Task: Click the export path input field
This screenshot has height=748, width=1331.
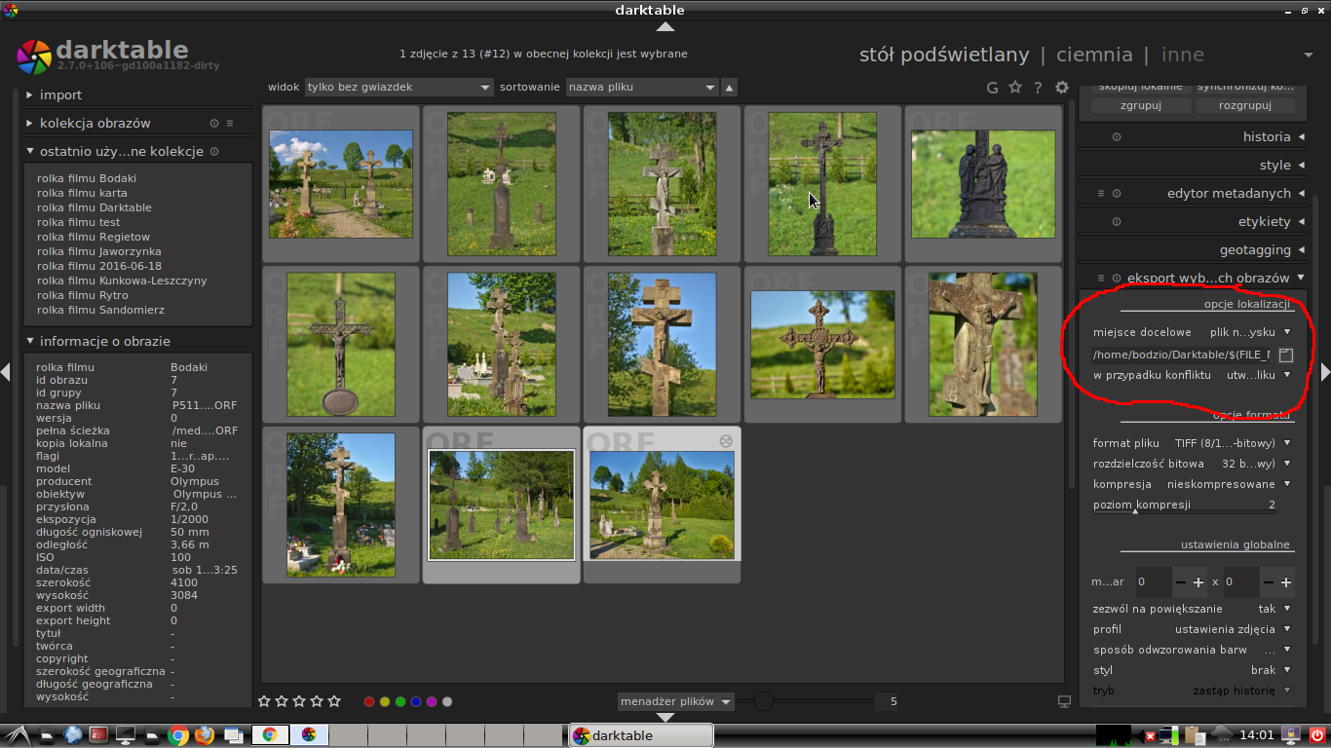Action: (1182, 355)
